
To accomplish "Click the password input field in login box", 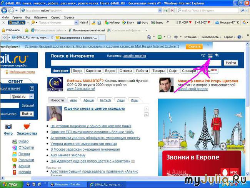I will 10,105.
